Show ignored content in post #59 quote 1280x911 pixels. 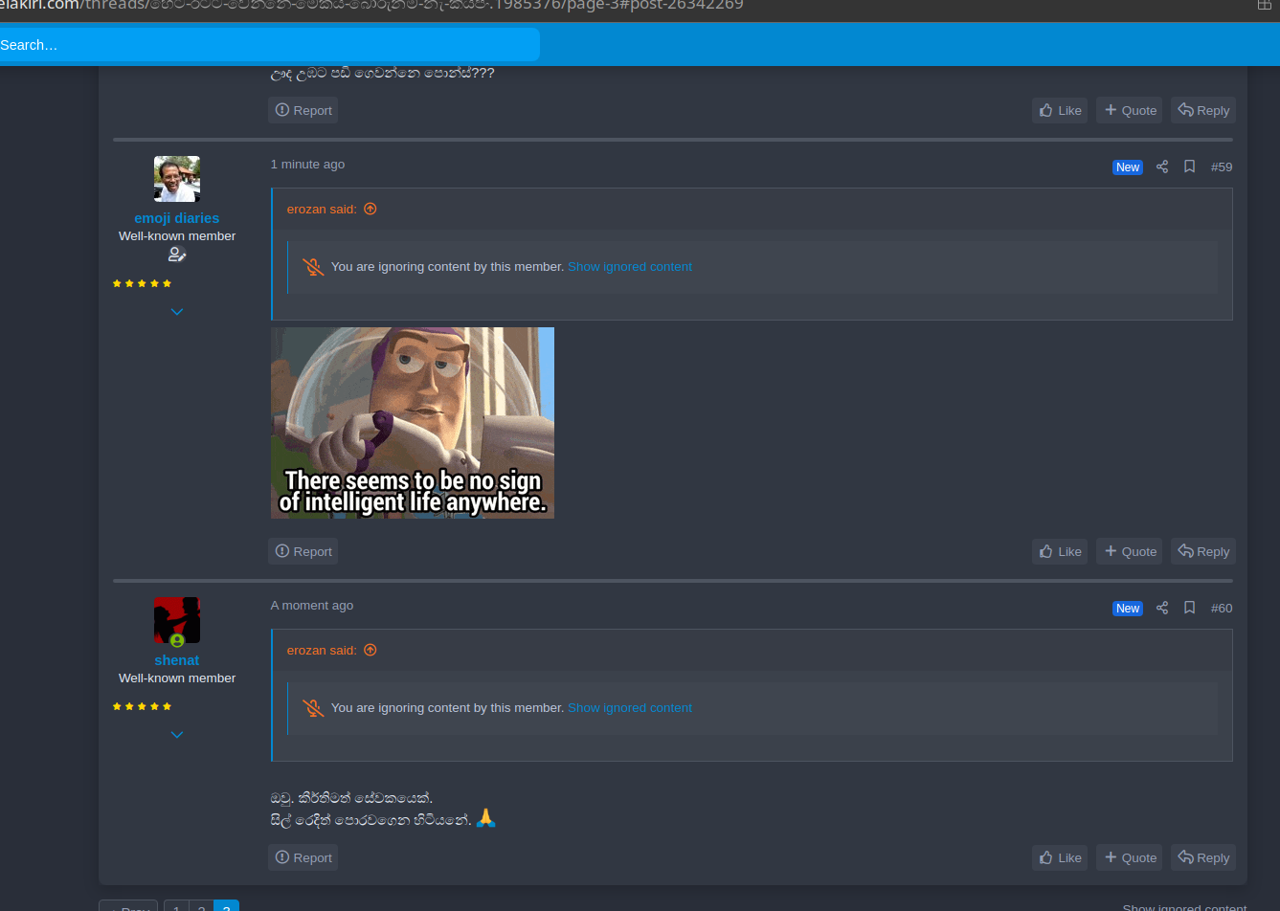[630, 267]
